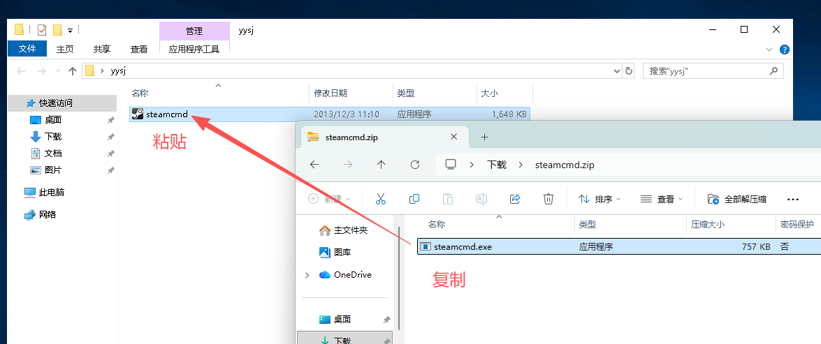Open the View dropdown menu

pyautogui.click(x=662, y=199)
